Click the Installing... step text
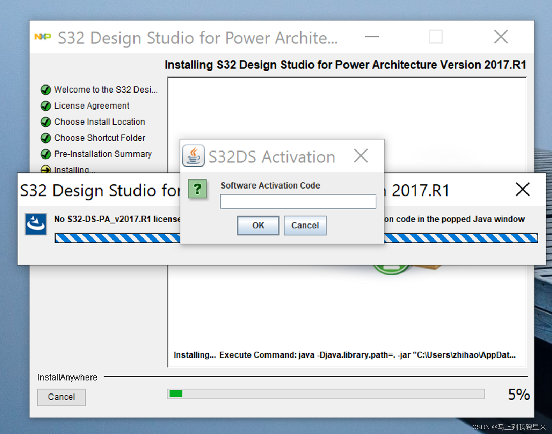This screenshot has width=552, height=434. coord(74,170)
